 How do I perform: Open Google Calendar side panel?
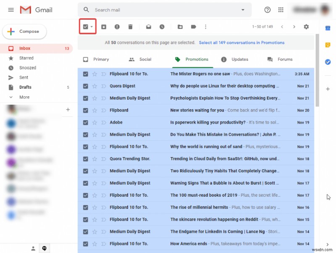(328, 28)
